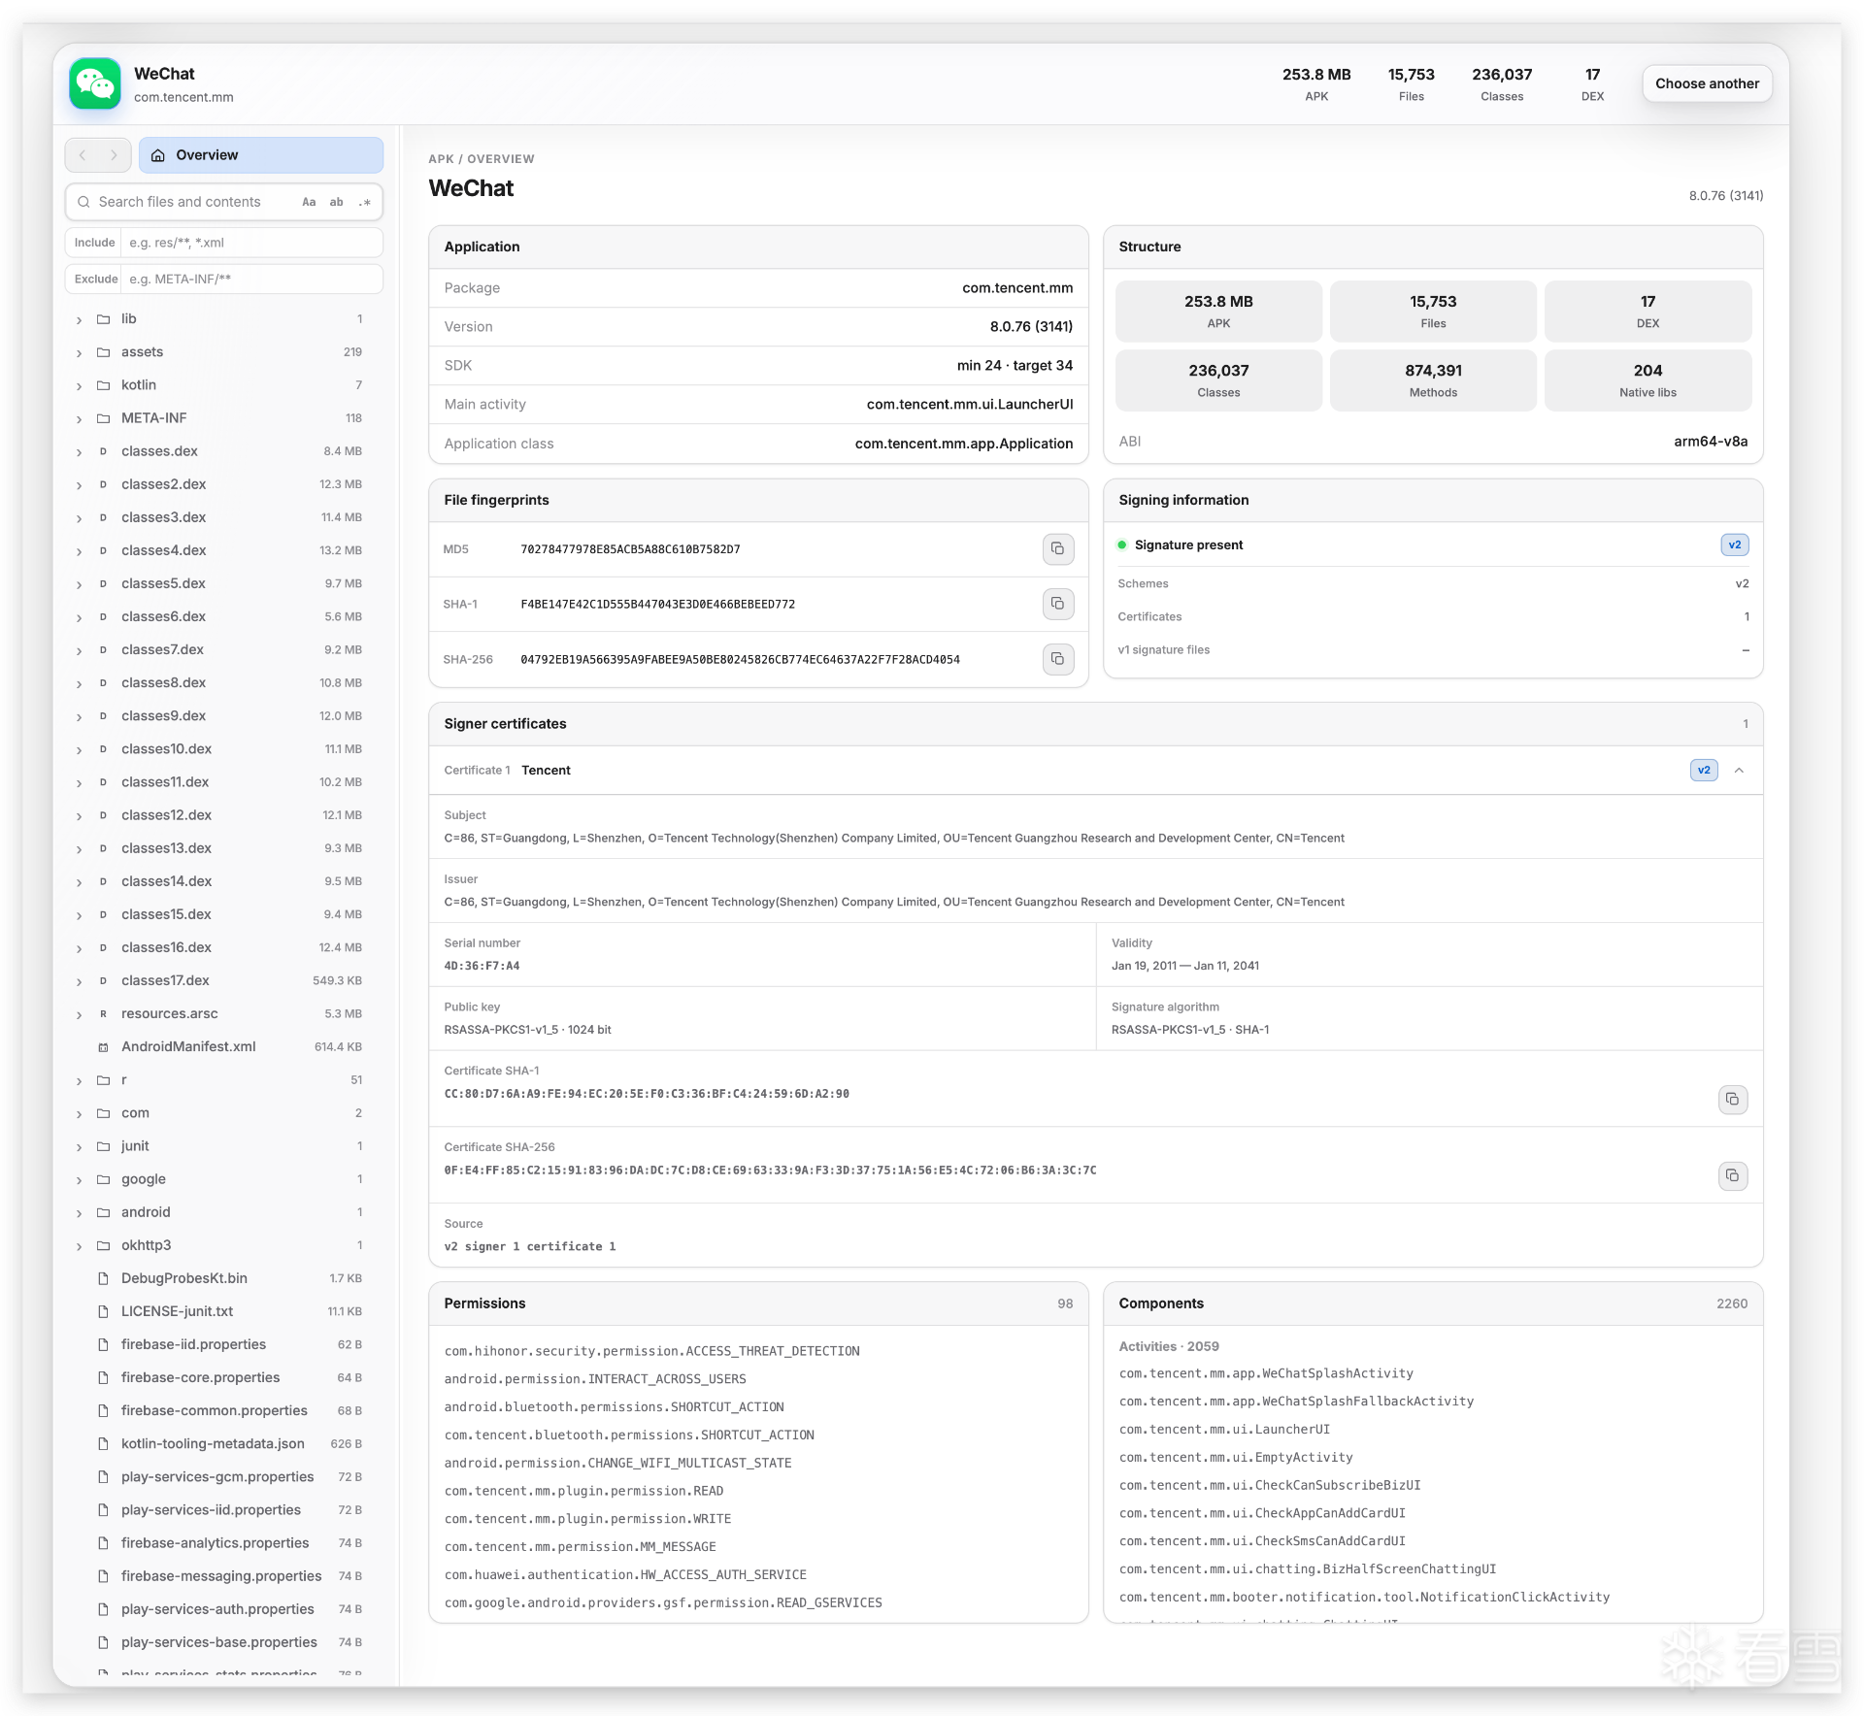Screen dimensions: 1864x1716
Task: Click the Choose another button
Action: tap(1707, 83)
